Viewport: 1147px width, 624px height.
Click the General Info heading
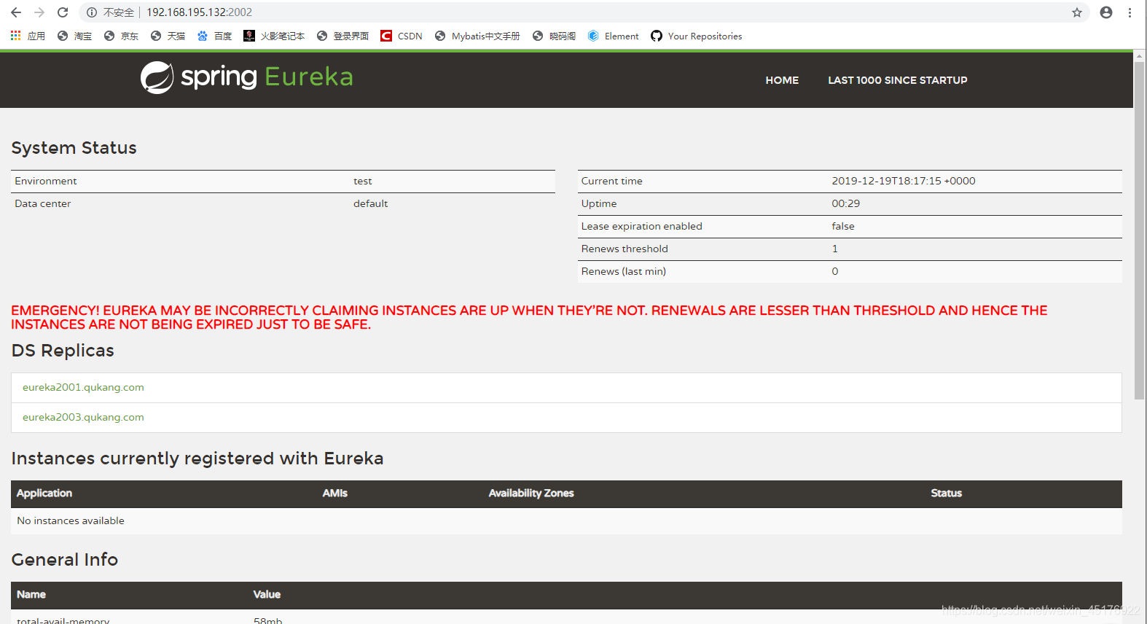coord(65,560)
